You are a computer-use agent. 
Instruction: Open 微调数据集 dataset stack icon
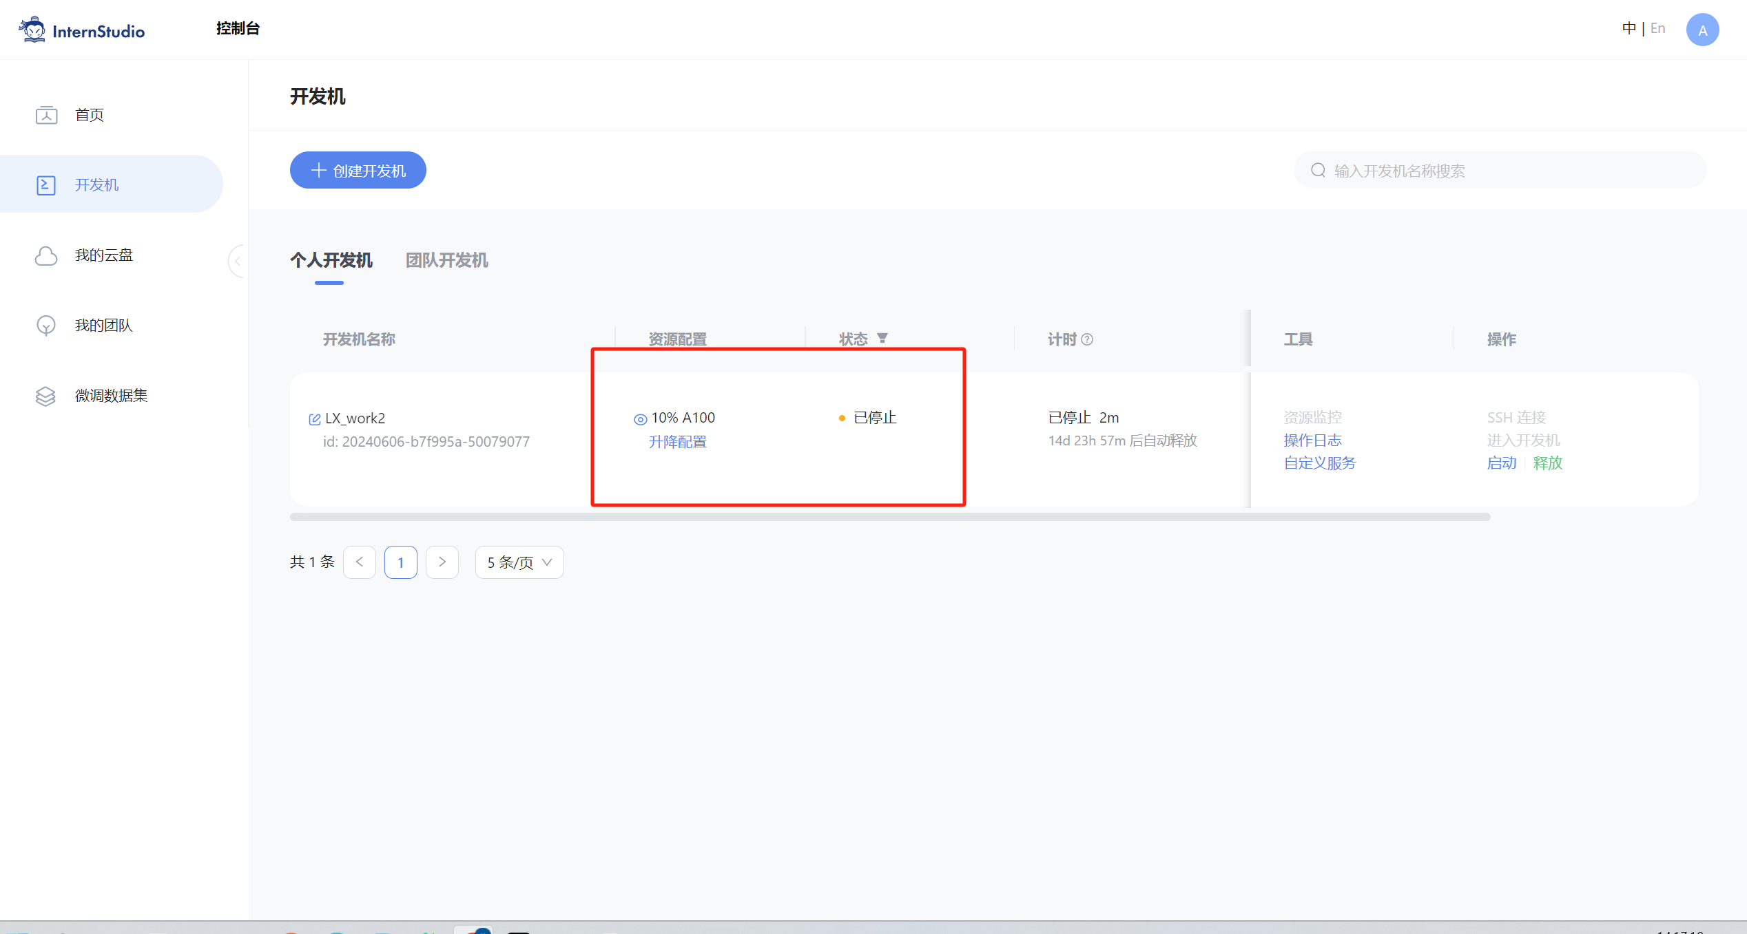pos(46,396)
